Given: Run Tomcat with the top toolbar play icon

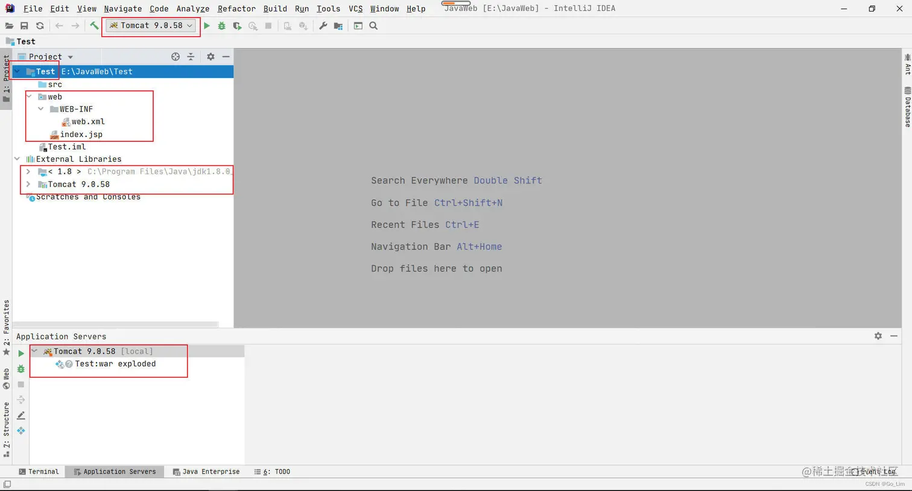Looking at the screenshot, I should tap(207, 26).
